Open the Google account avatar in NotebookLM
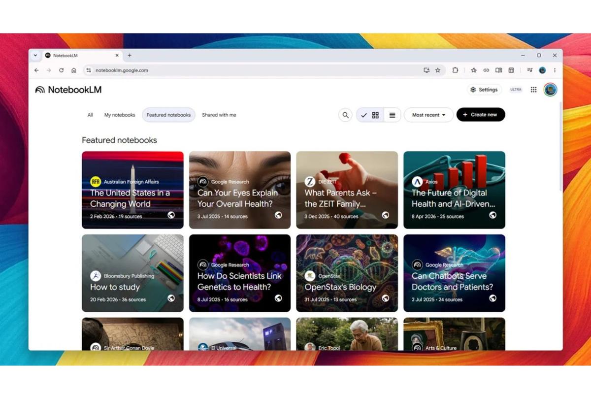This screenshot has height=394, width=591. [x=550, y=90]
